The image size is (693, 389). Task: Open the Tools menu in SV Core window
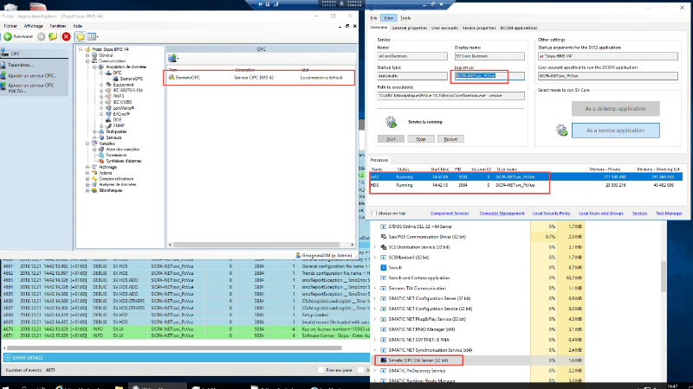[x=405, y=18]
